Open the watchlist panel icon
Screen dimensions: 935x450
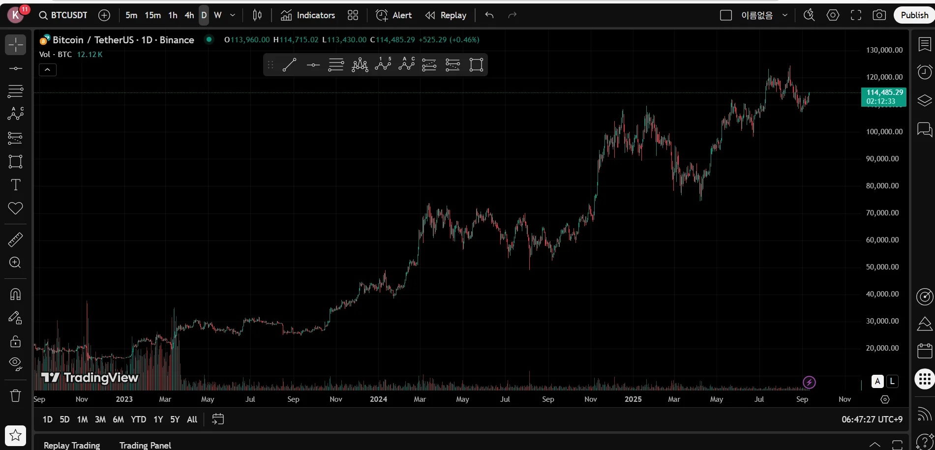point(925,45)
